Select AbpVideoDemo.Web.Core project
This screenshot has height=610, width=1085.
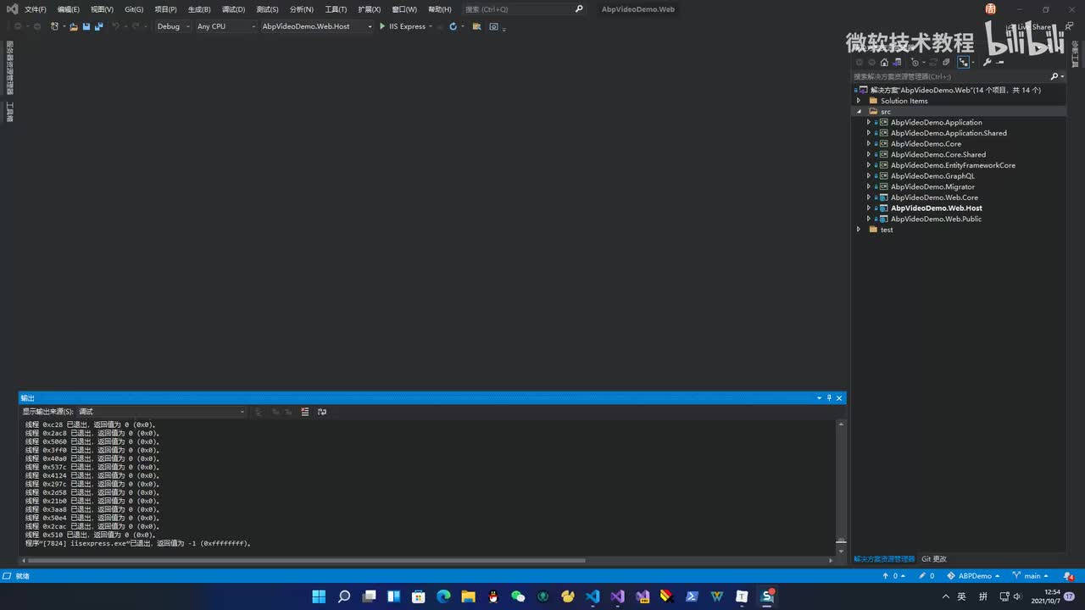(x=934, y=197)
